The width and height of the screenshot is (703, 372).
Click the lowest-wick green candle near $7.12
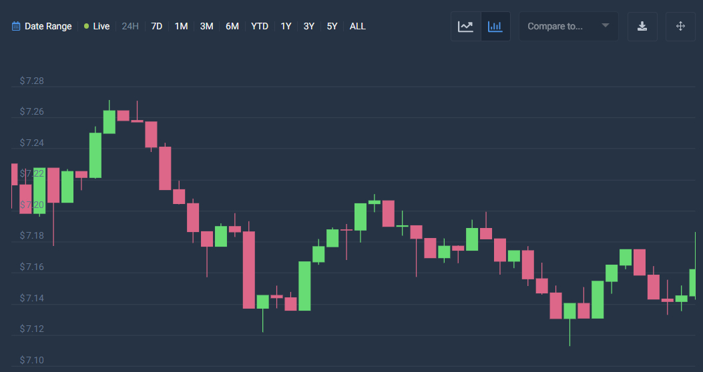[570, 311]
